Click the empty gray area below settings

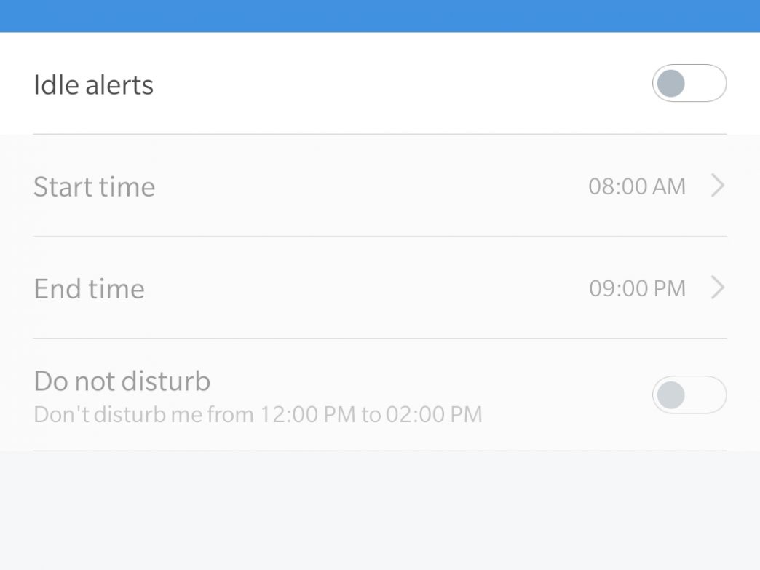pos(380,510)
